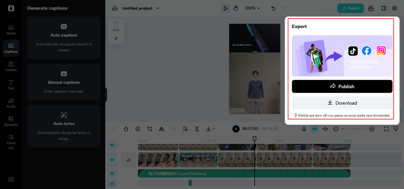Click the current time 00:17:05
The width and height of the screenshot is (404, 189).
click(250, 129)
